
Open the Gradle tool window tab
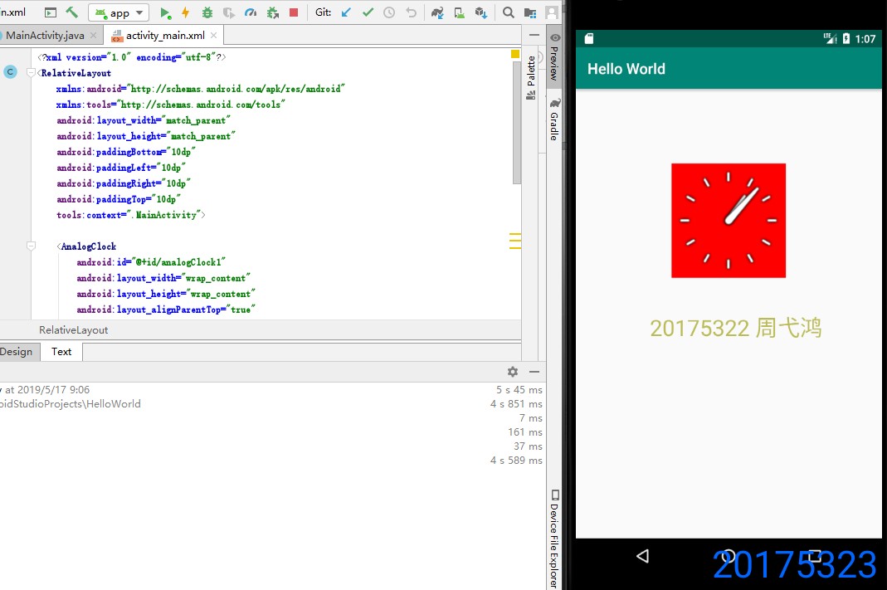[554, 119]
